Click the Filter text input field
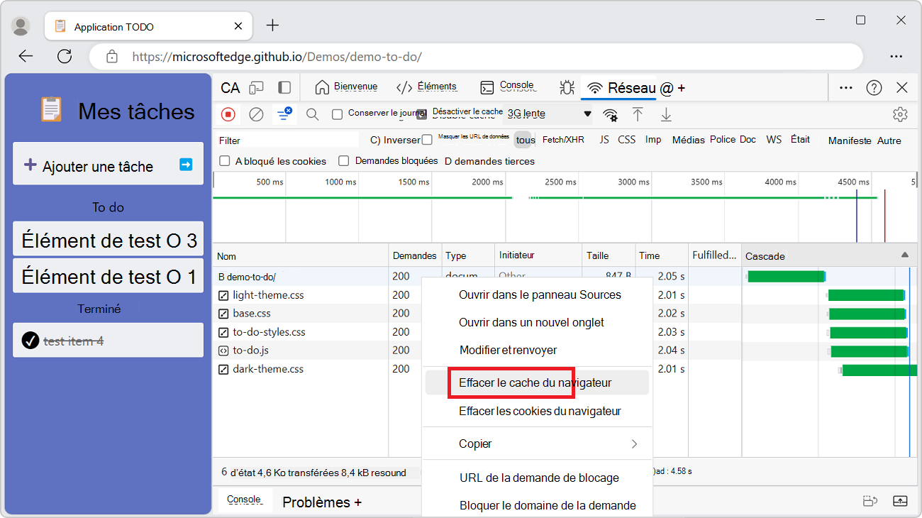The height and width of the screenshot is (518, 922). pyautogui.click(x=287, y=140)
